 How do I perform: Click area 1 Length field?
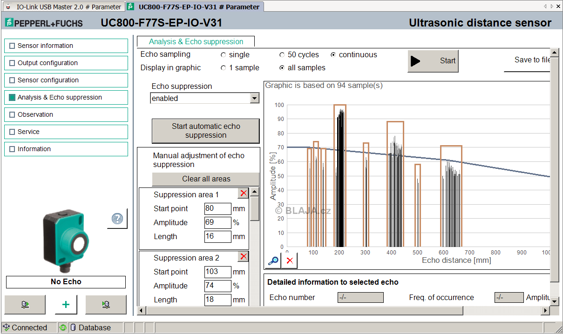[217, 236]
